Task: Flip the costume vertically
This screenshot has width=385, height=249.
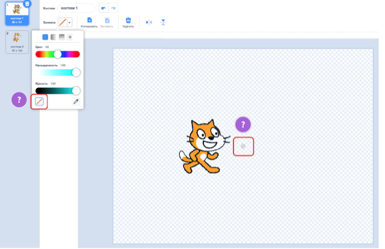Action: tap(163, 22)
